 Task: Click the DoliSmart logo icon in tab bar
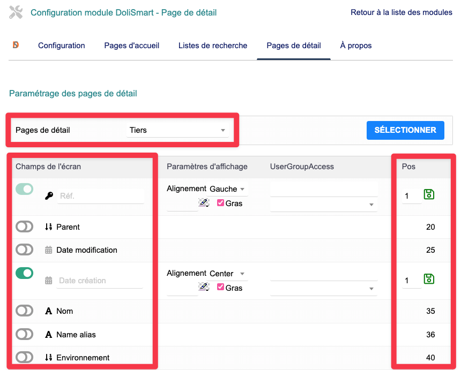pos(16,45)
